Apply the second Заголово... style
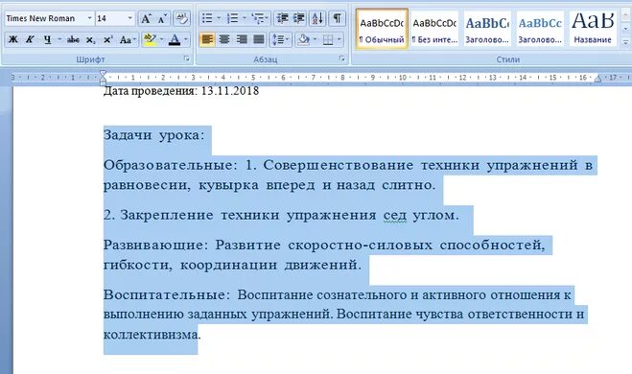The image size is (632, 374). 540,29
